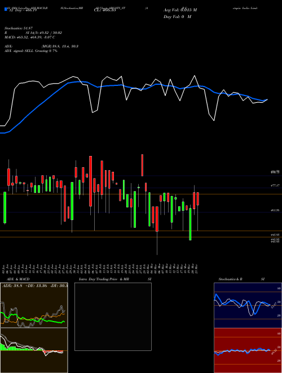The width and height of the screenshot is (282, 373).
Task: Click the last green candlestick with the lowest body
Action: (x=190, y=224)
